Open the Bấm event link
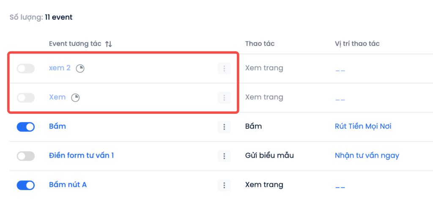Image resolution: width=433 pixels, height=199 pixels. (x=57, y=126)
